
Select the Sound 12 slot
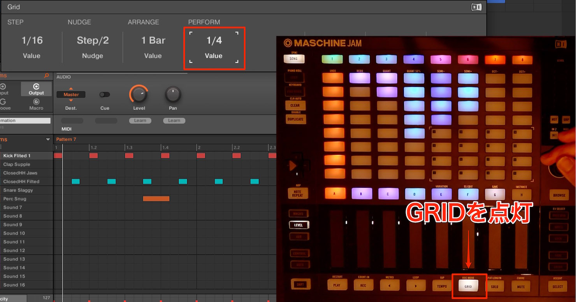tap(26, 251)
